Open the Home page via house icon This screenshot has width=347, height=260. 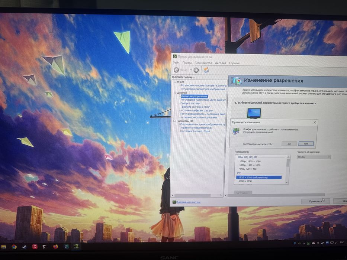pos(206,70)
